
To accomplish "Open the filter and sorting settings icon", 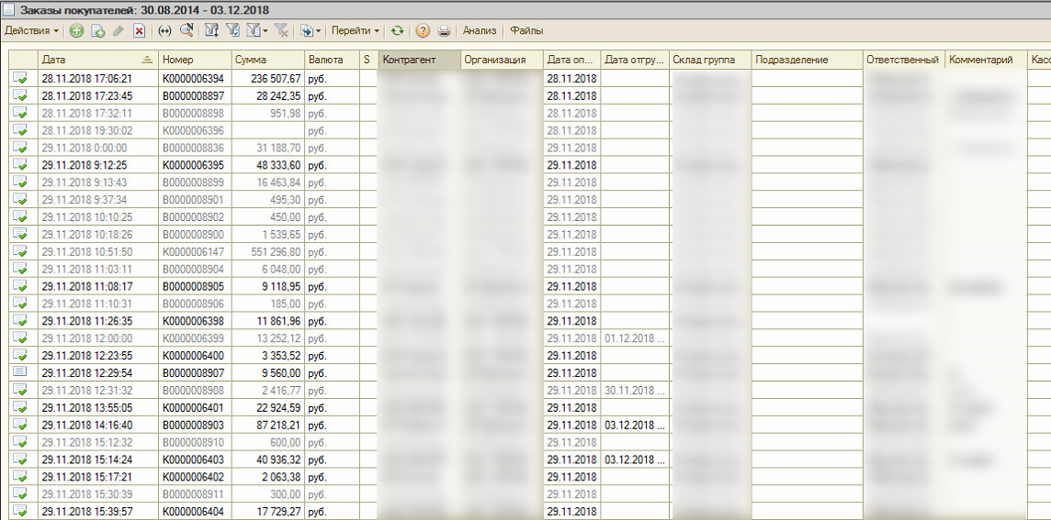I will pyautogui.click(x=212, y=30).
